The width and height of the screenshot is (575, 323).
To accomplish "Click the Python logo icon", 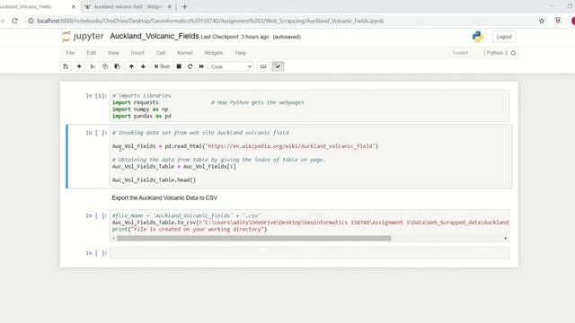I will click(x=477, y=37).
